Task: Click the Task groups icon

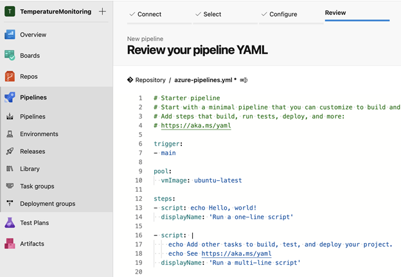Action: click(x=10, y=186)
